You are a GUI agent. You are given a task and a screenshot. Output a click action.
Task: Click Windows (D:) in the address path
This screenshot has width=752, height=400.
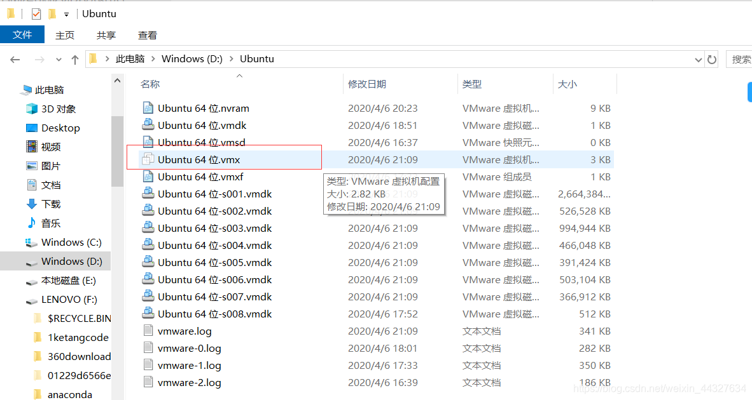pos(192,59)
